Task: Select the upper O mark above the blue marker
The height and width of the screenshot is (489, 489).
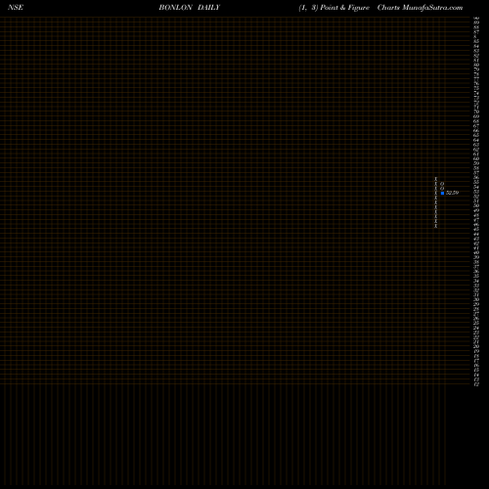Action: tap(442, 184)
